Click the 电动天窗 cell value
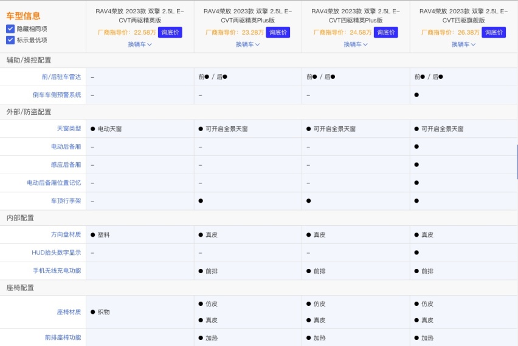The height and width of the screenshot is (346, 518). tap(109, 129)
